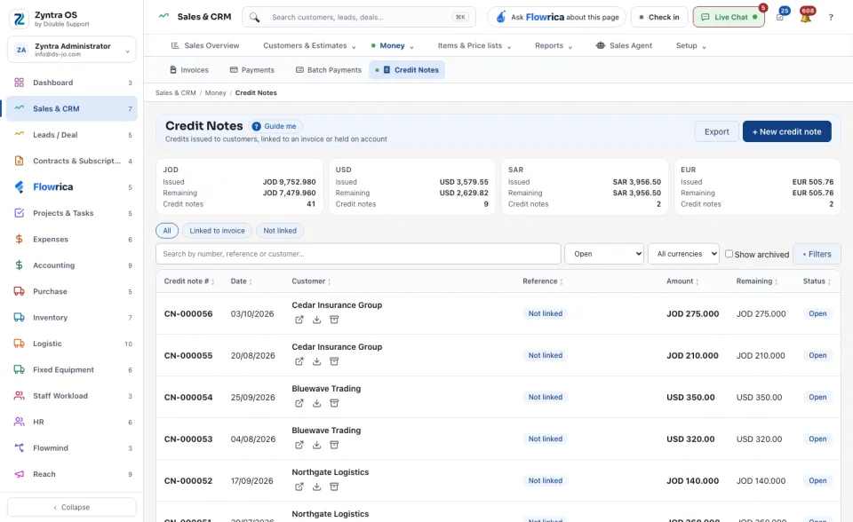Open Reach module in sidebar

point(72,474)
